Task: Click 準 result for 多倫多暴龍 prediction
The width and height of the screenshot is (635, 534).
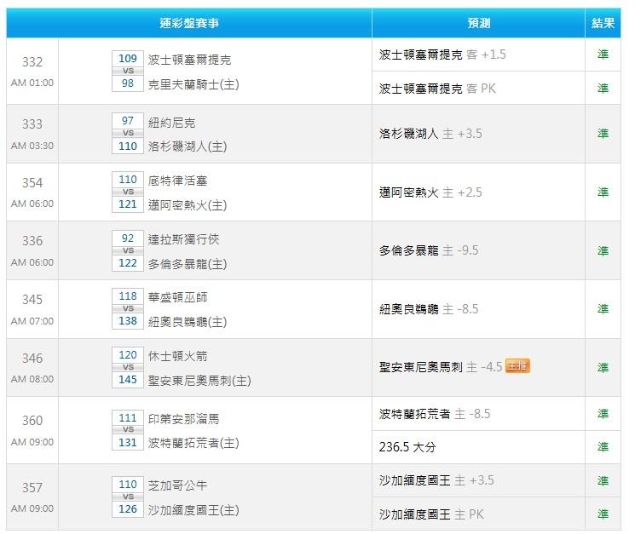Action: click(603, 250)
